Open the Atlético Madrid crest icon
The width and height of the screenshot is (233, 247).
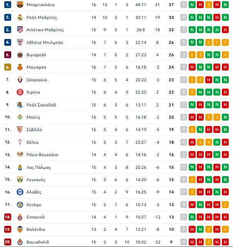(x=20, y=30)
